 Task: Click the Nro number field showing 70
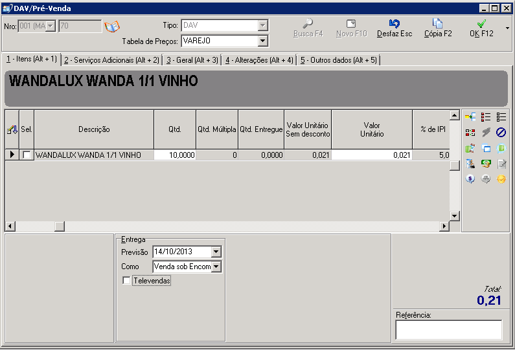(x=80, y=26)
